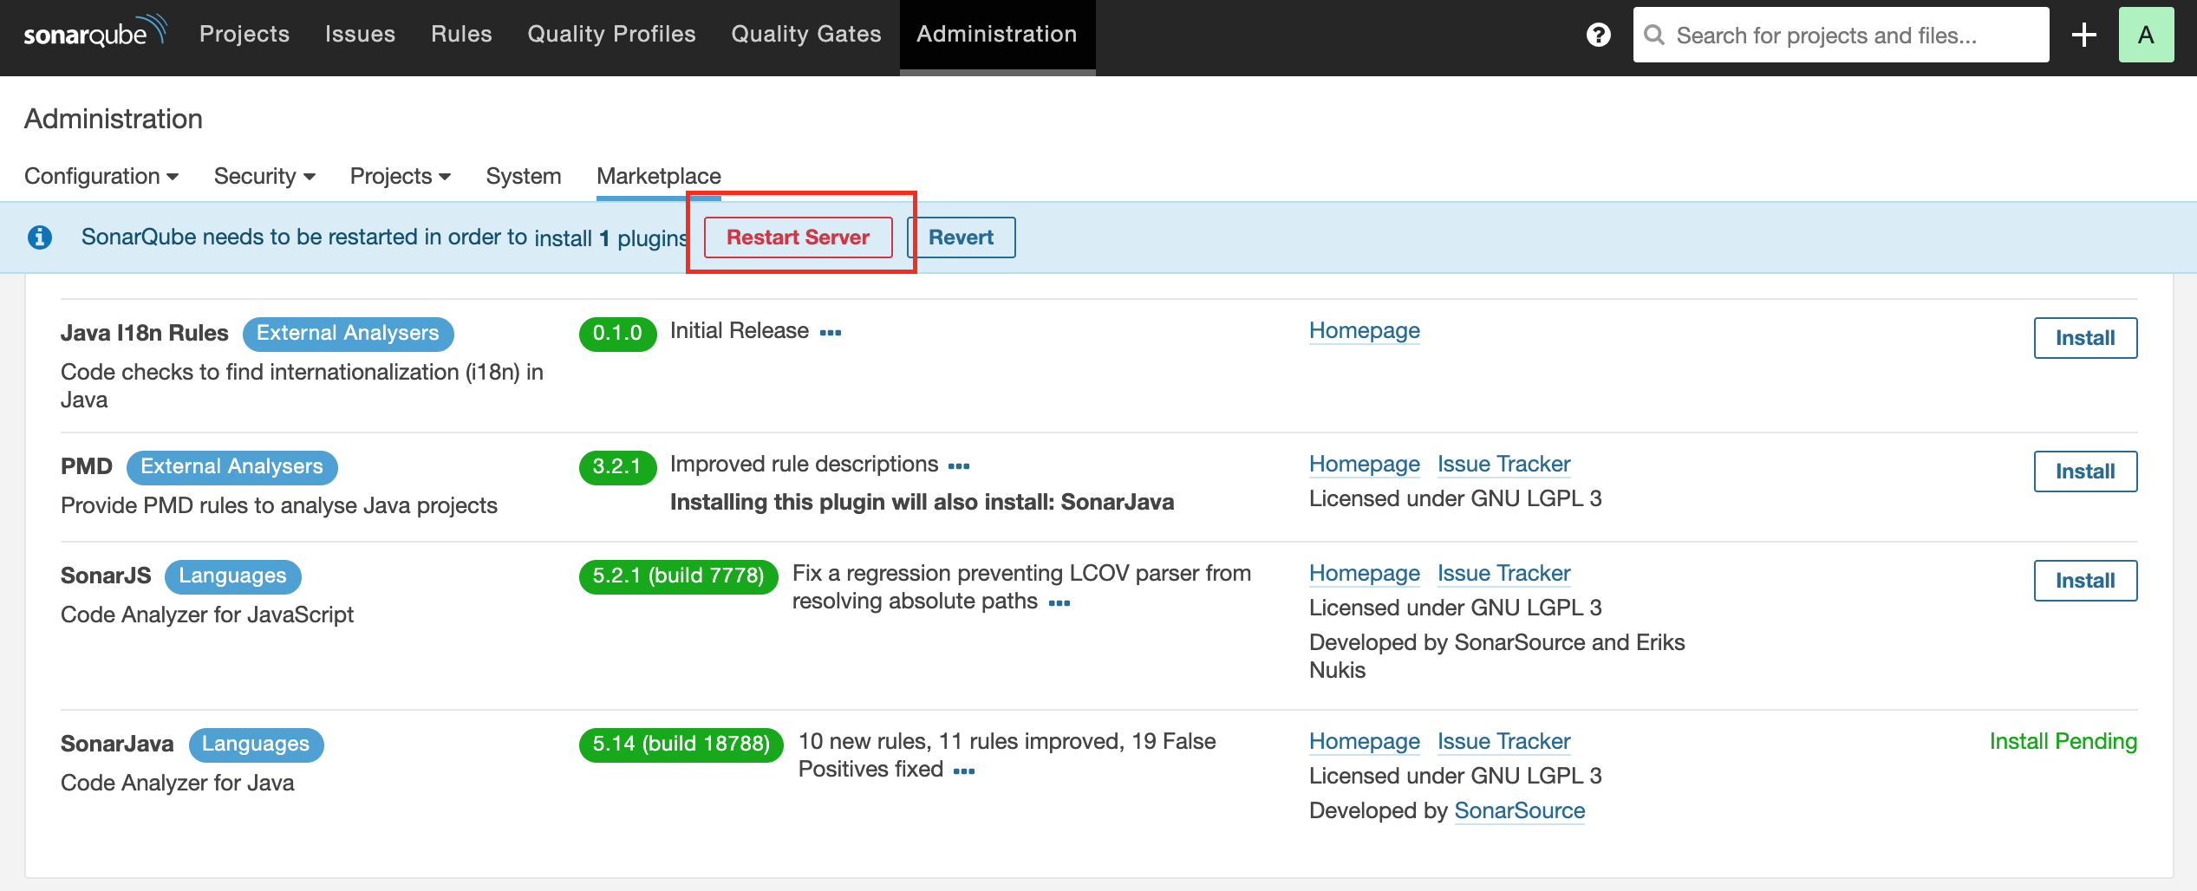Click the SonarJava plugin name
The width and height of the screenshot is (2197, 891).
(117, 745)
